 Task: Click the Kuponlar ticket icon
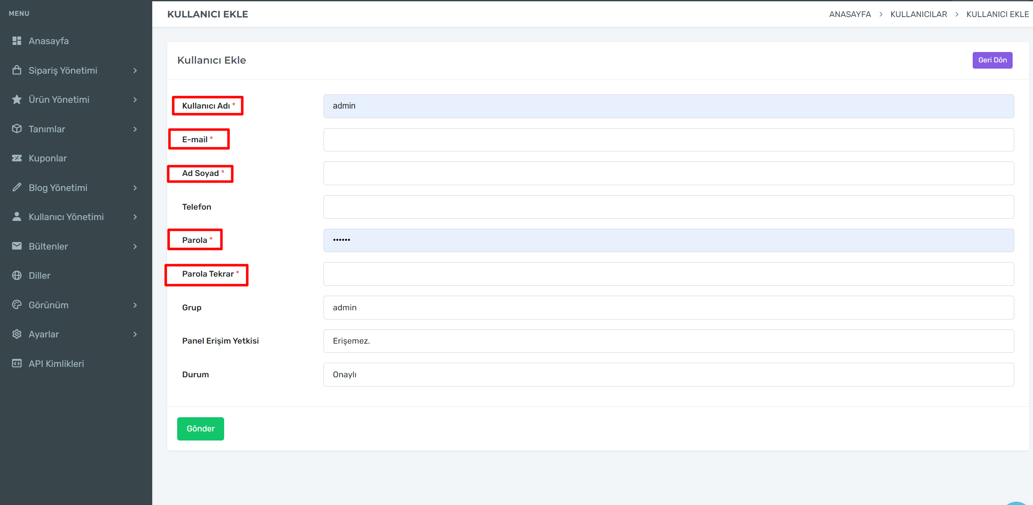(17, 158)
